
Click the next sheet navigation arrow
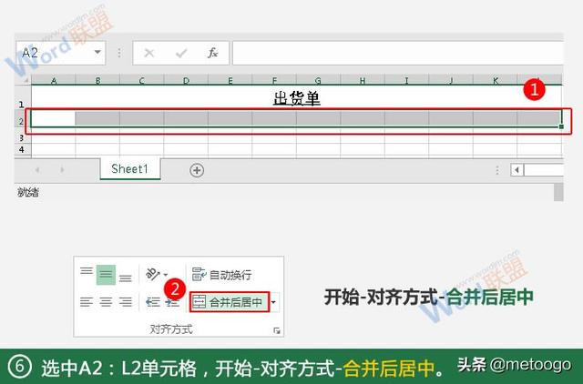pyautogui.click(x=62, y=170)
